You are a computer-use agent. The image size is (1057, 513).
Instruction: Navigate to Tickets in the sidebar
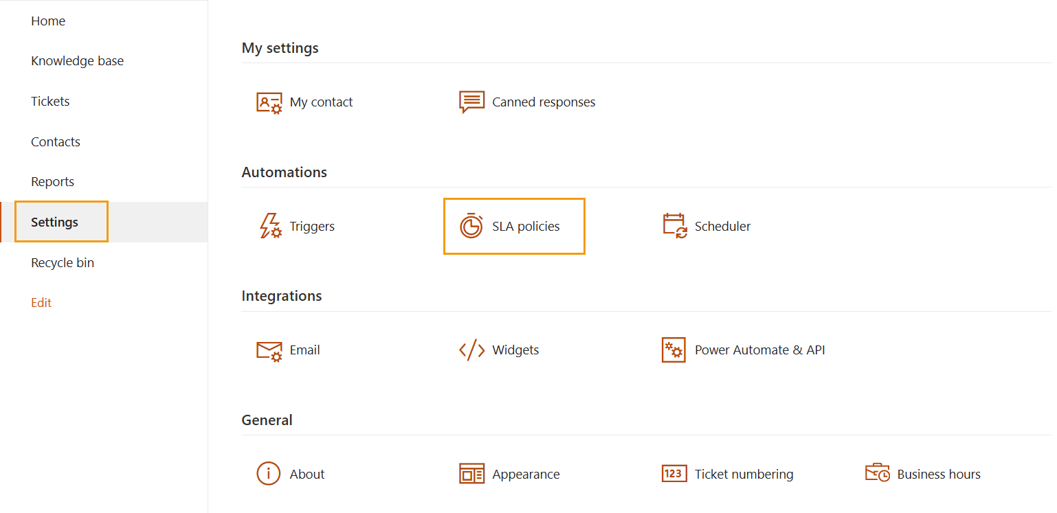(x=50, y=102)
